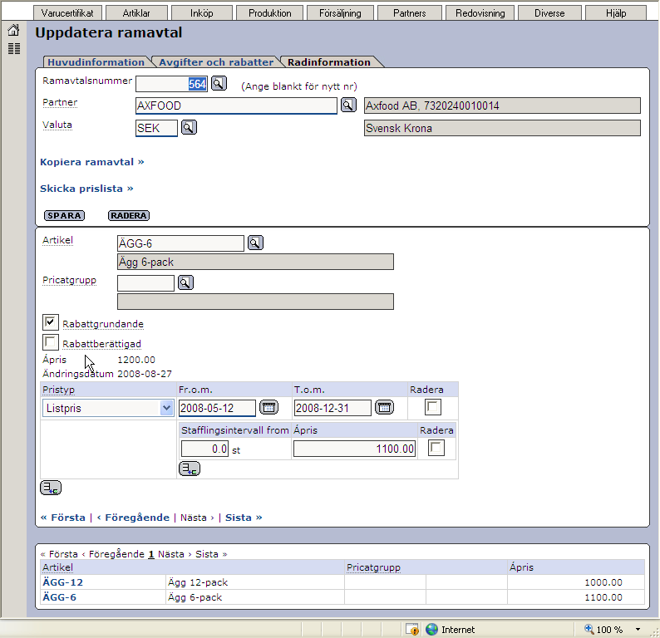Expand the Pristyp Listpris dropdown
Image resolution: width=660 pixels, height=638 pixels.
tap(166, 408)
